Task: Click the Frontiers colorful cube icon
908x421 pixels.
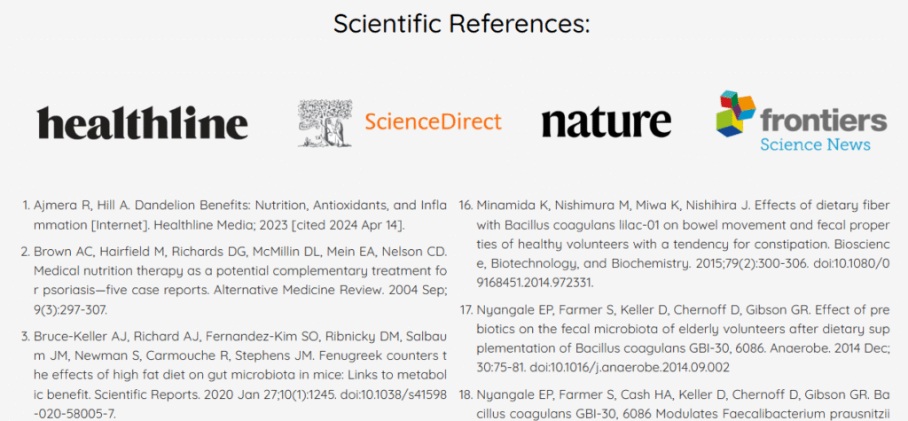Action: (x=735, y=114)
